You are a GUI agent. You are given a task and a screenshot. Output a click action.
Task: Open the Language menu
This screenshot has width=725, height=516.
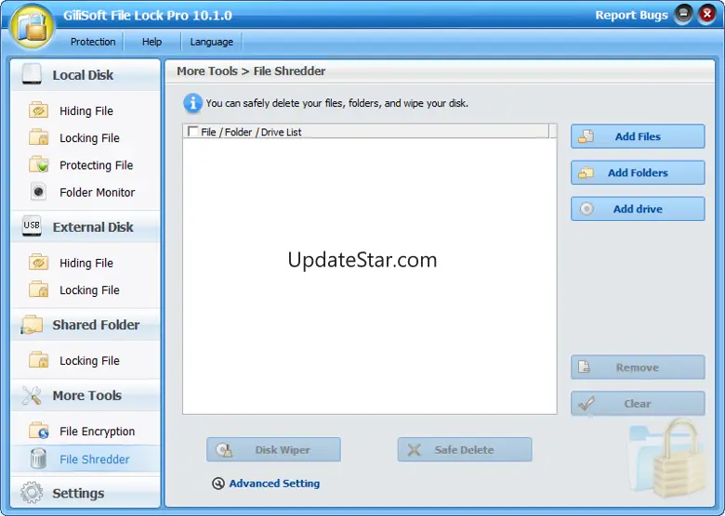(211, 42)
